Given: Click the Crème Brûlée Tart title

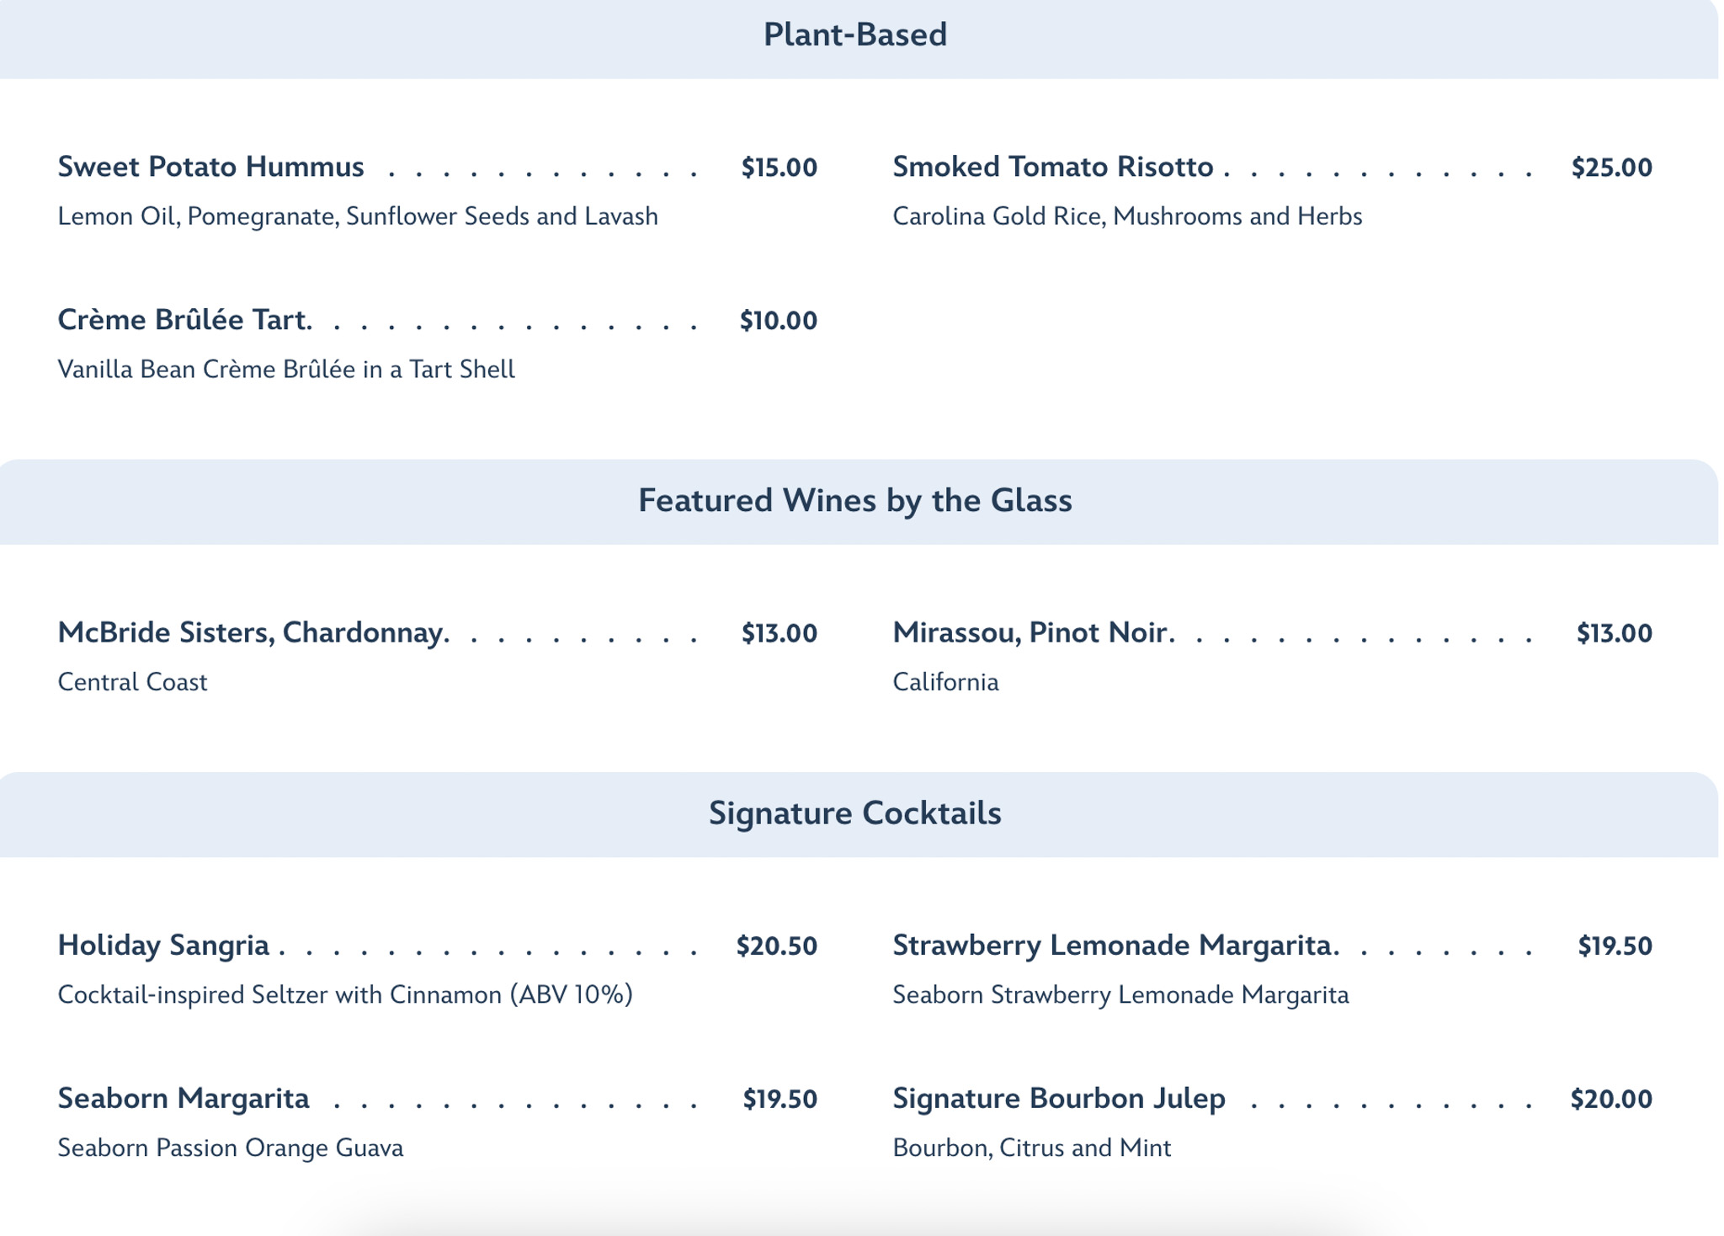Looking at the screenshot, I should [184, 320].
